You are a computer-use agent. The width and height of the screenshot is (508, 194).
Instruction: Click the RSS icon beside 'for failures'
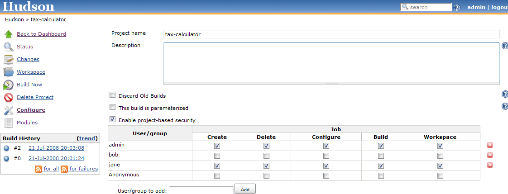tap(64, 169)
